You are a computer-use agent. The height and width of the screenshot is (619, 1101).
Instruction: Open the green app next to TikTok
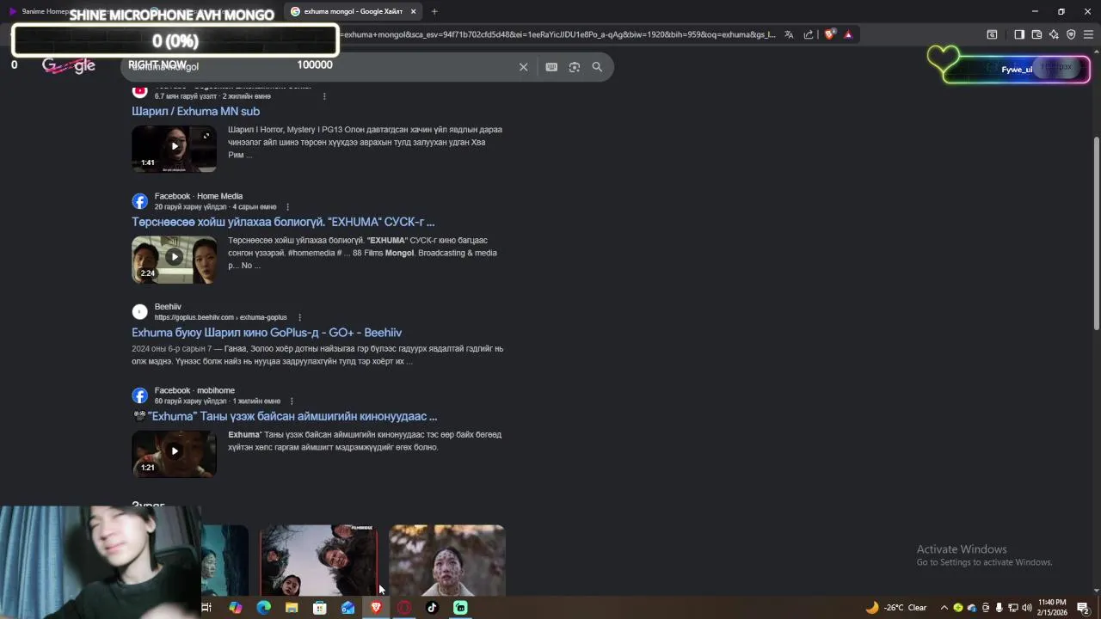pos(460,608)
